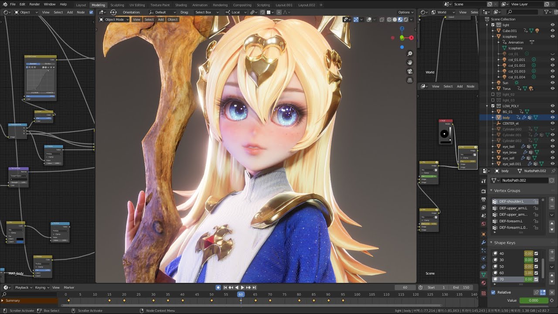Open the Render properties tab

click(x=483, y=191)
